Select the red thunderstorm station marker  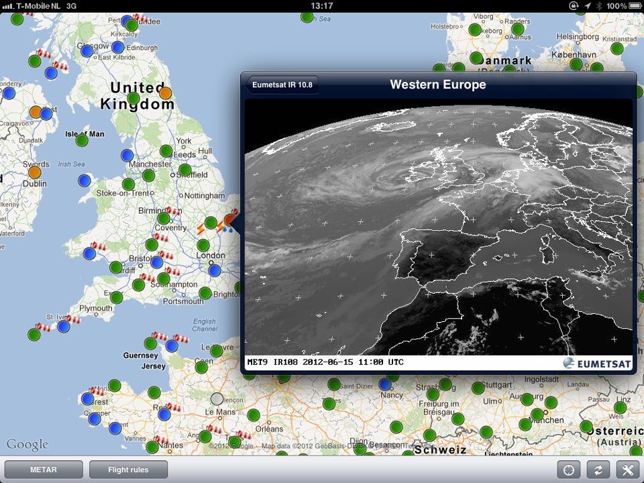coord(229,220)
